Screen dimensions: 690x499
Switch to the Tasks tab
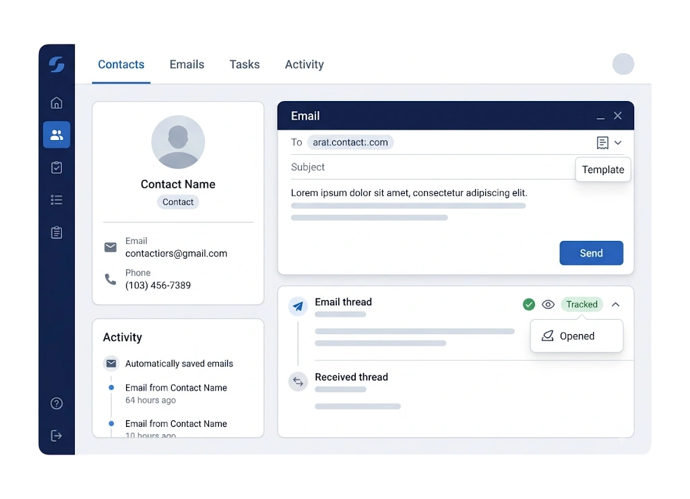point(244,64)
